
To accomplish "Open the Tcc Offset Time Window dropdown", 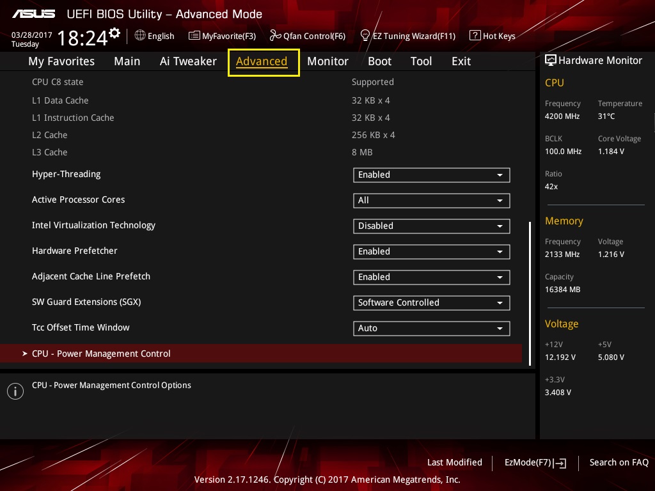I will (432, 328).
